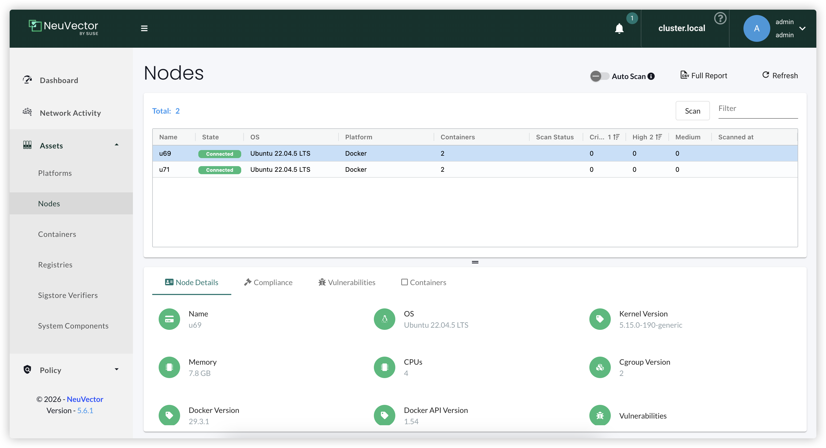Screen dimensions: 826x448
Task: Click the Critical column sort icon
Action: pos(616,137)
